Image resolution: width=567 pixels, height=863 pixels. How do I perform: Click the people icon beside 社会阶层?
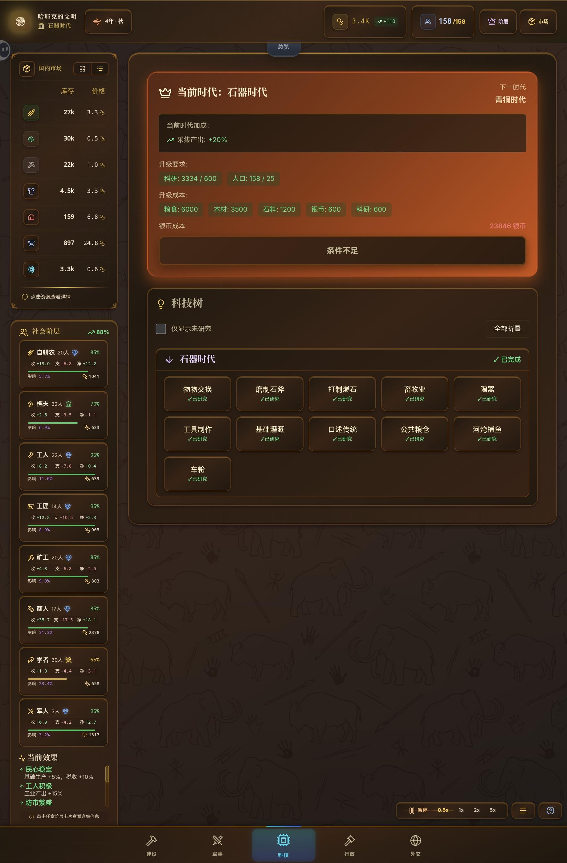coord(23,332)
